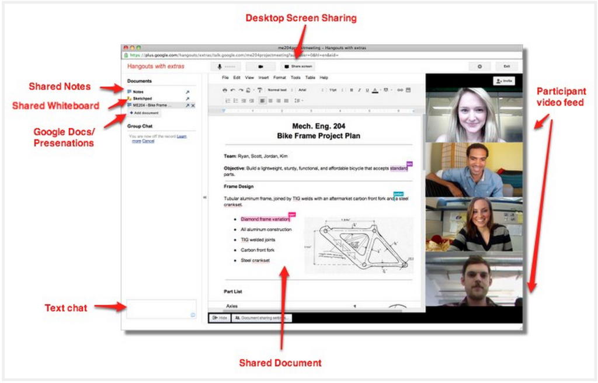Viewport: 598px width, 383px height.
Task: Toggle the camera video button
Action: pyautogui.click(x=260, y=67)
